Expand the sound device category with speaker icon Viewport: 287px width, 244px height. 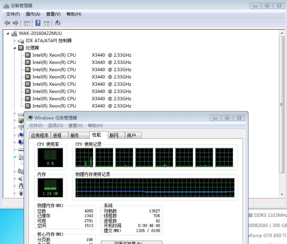pos(15,179)
